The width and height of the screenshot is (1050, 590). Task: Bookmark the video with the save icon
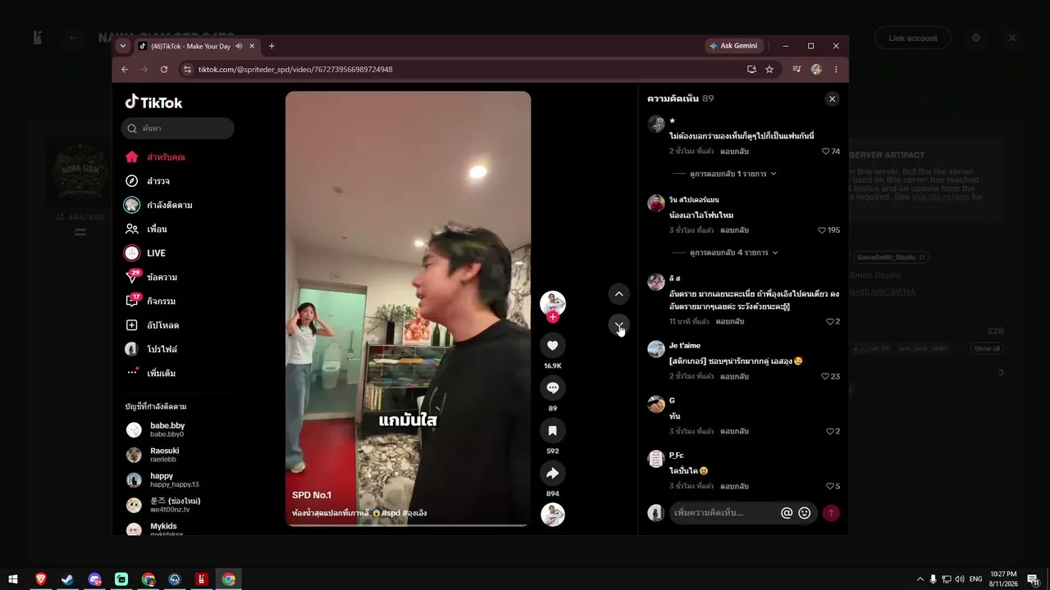click(552, 430)
